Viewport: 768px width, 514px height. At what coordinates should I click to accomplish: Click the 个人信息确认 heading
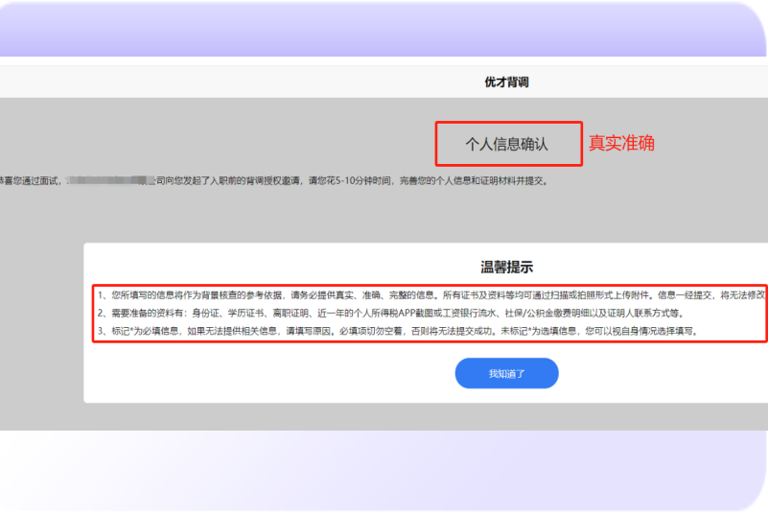[506, 144]
